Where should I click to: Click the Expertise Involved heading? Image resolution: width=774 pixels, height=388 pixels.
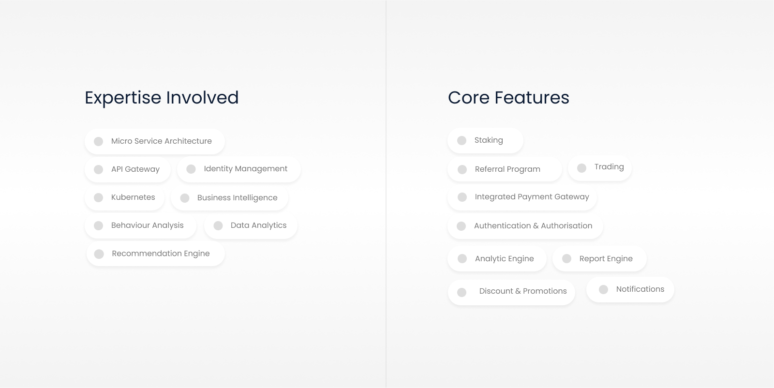click(x=162, y=98)
